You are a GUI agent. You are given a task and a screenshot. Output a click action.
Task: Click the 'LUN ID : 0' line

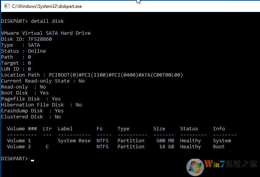pos(16,69)
